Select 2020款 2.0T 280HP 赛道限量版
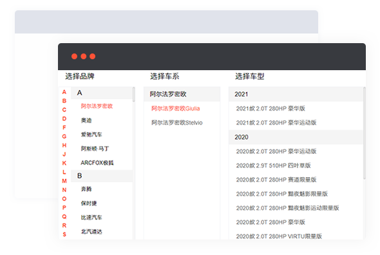 point(276,180)
